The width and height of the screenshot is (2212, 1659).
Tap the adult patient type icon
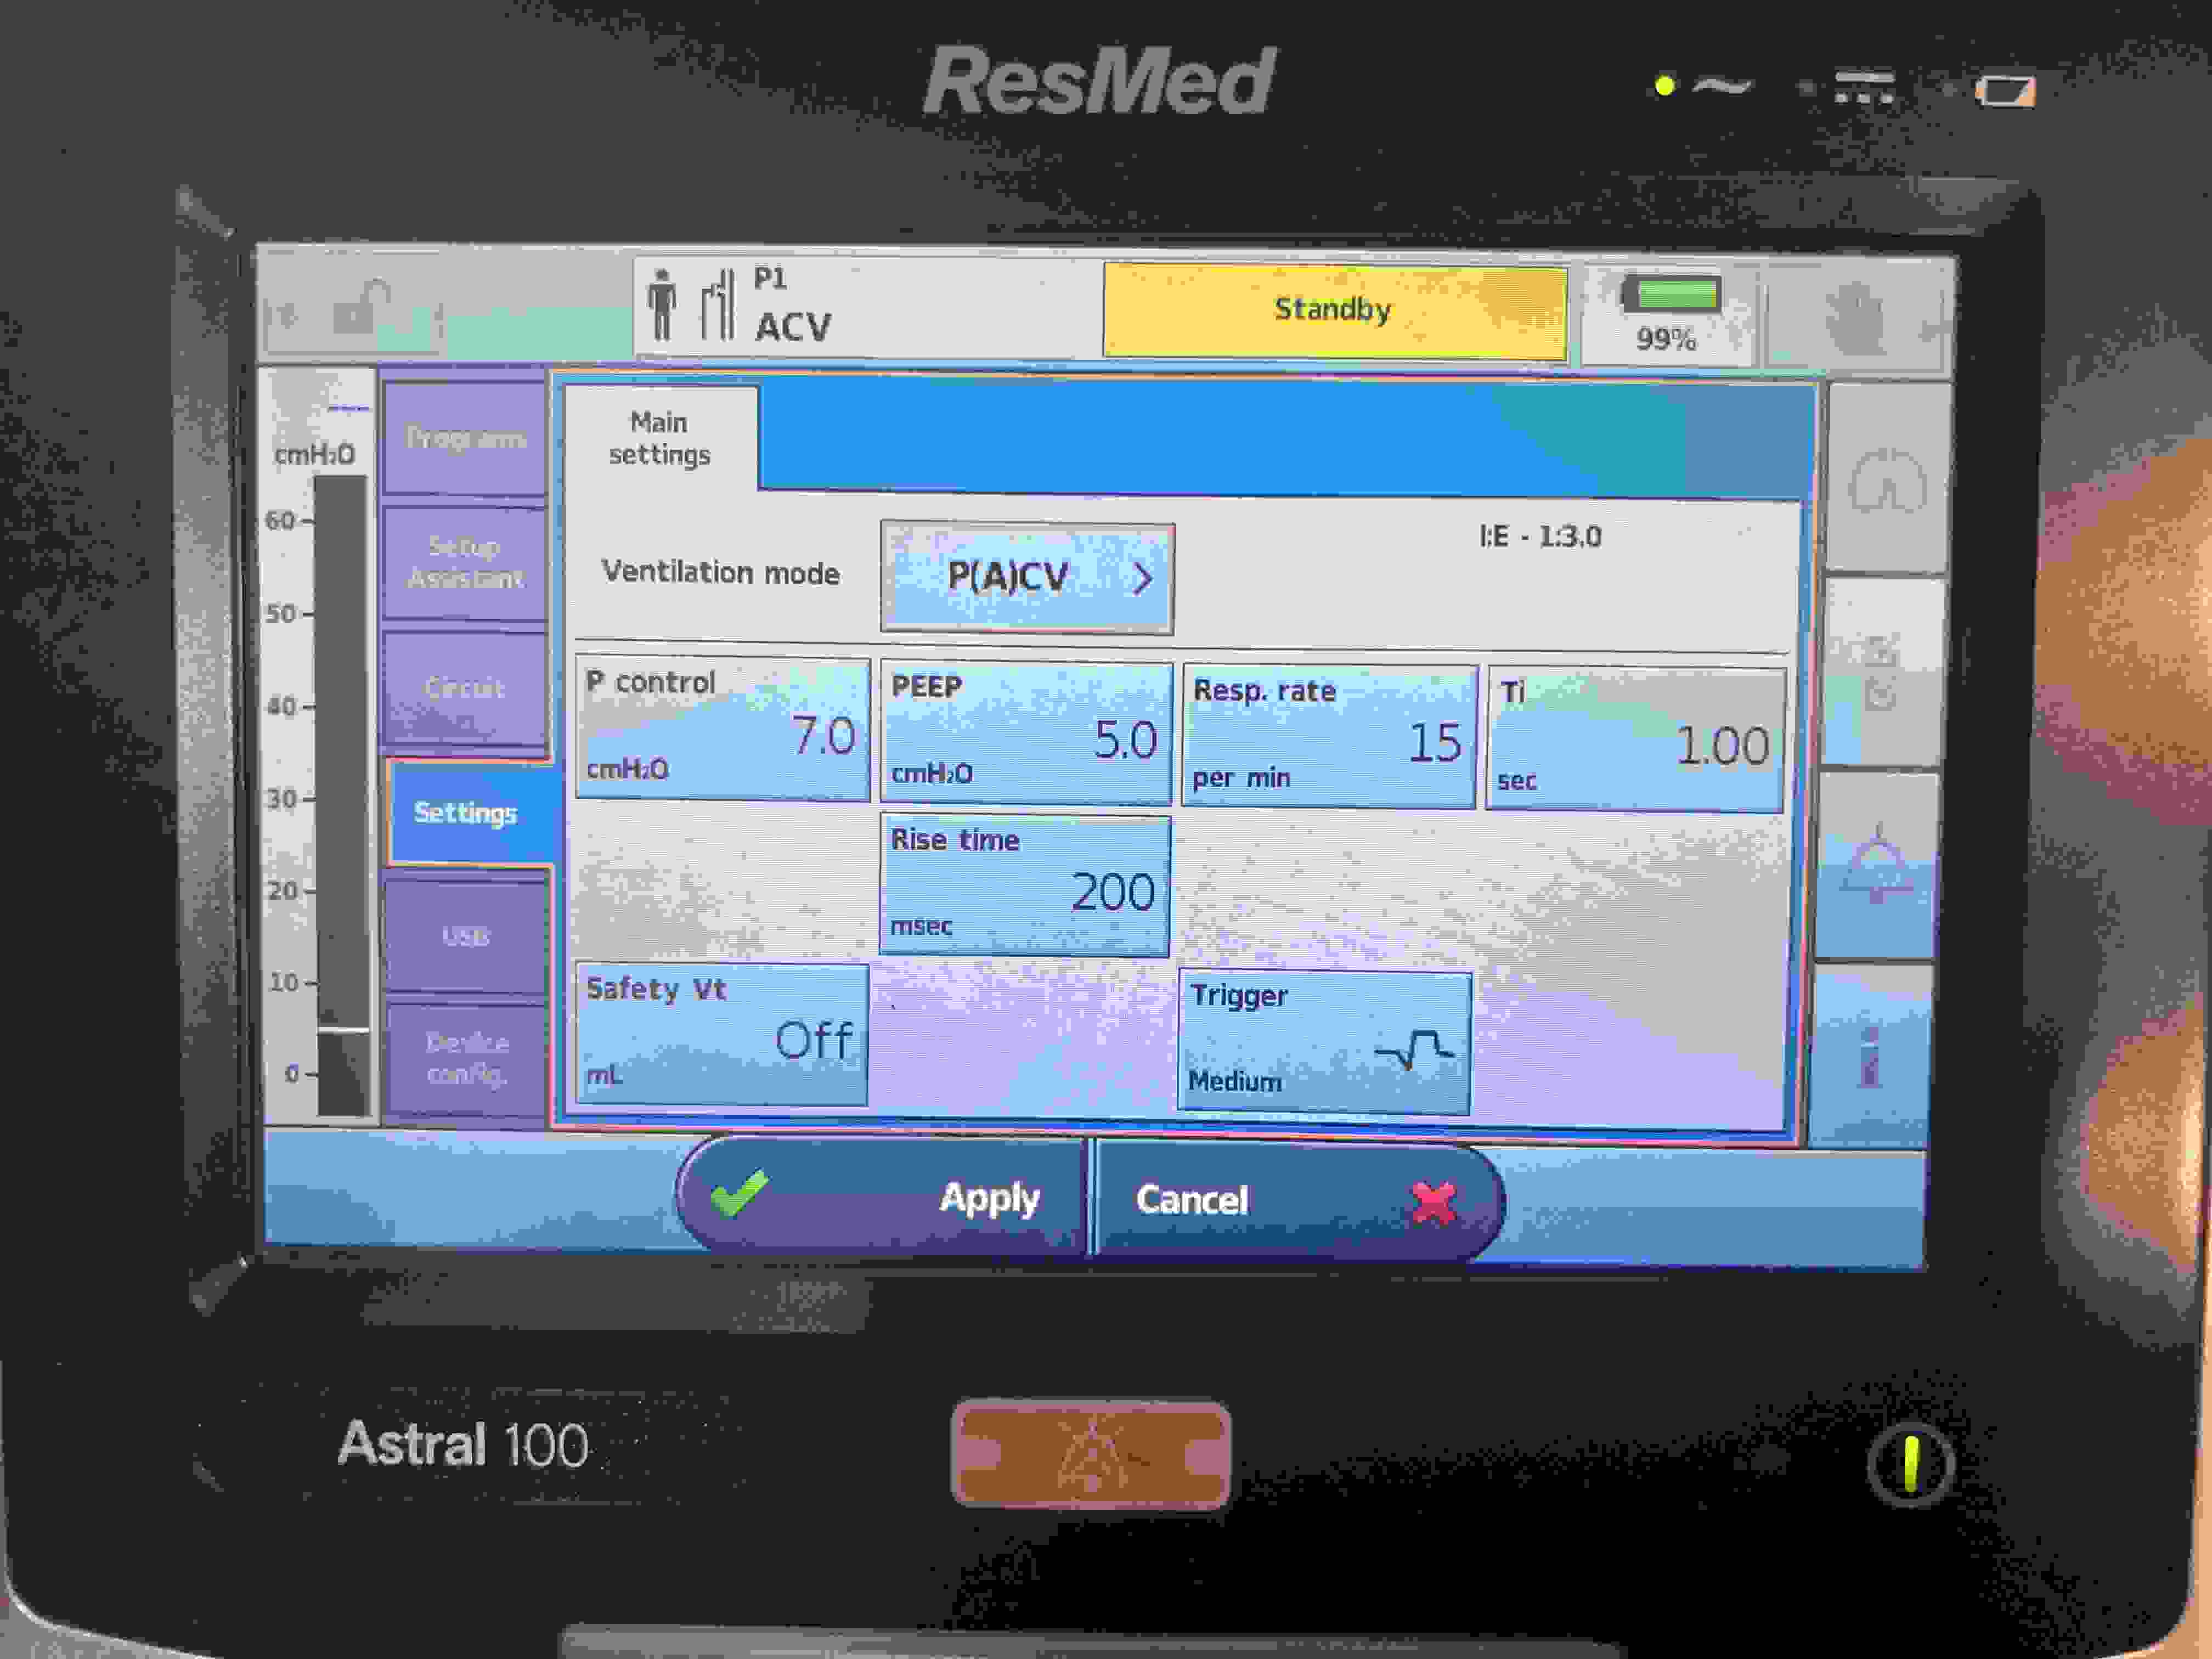pos(661,305)
